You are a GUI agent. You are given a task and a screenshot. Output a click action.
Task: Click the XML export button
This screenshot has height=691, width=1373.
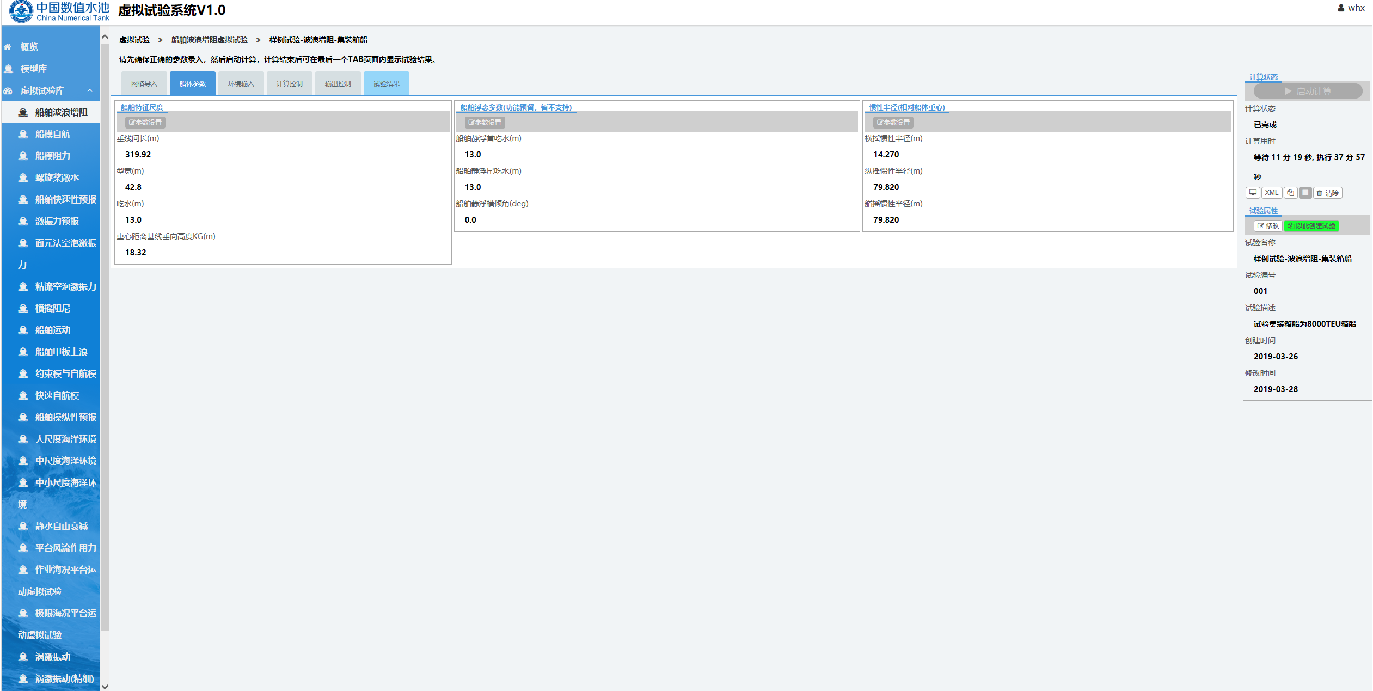(1272, 193)
